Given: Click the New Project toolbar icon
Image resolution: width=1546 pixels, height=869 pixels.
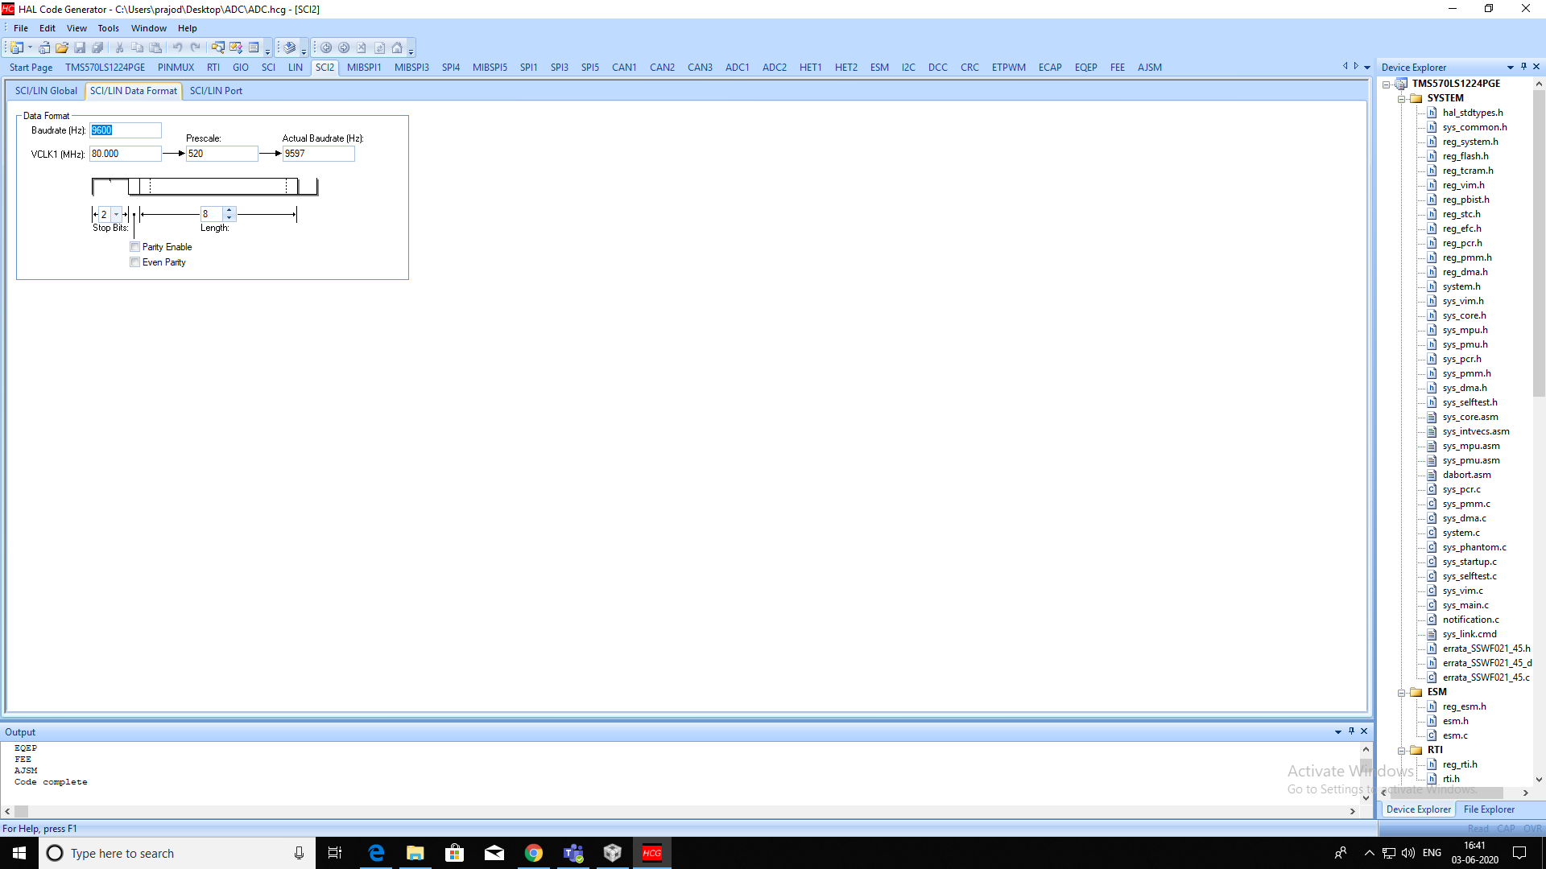Looking at the screenshot, I should tap(17, 47).
